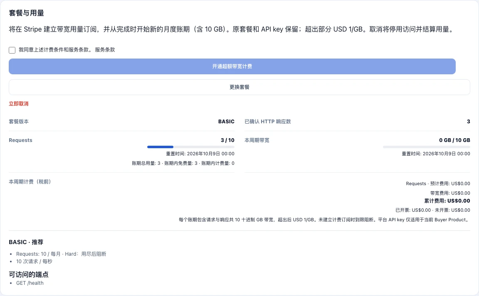Click the BASIC · 推荐 plan heading
Image resolution: width=479 pixels, height=296 pixels.
coord(26,242)
